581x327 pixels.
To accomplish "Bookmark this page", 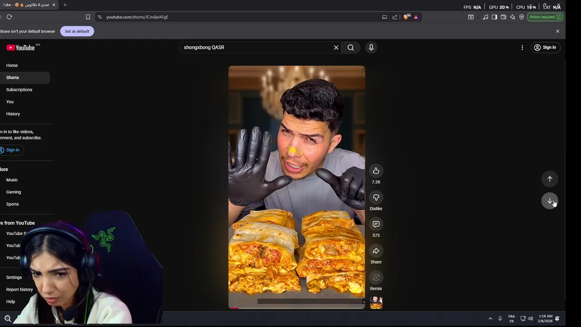I will click(88, 17).
